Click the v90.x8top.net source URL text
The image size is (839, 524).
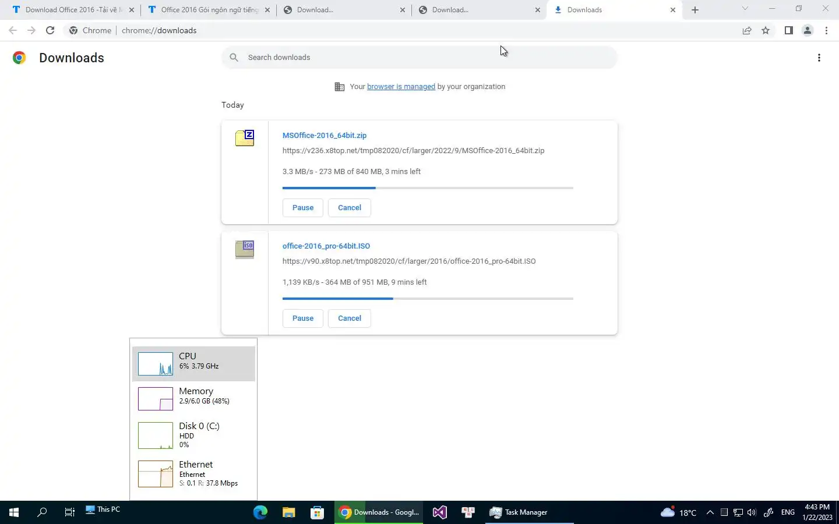[409, 261]
